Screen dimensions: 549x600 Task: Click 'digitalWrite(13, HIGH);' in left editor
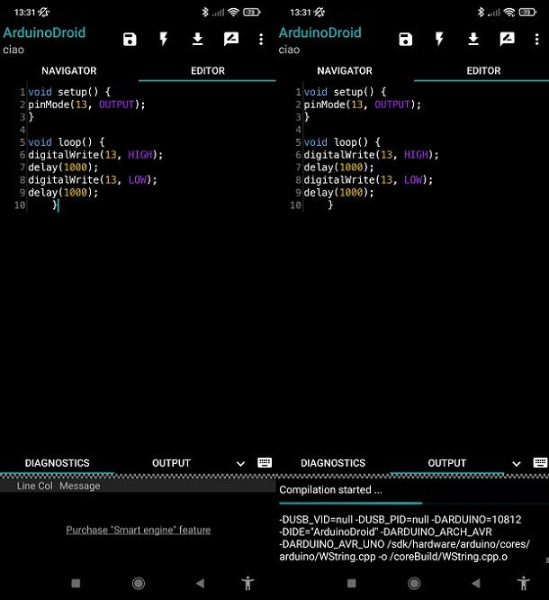[95, 155]
